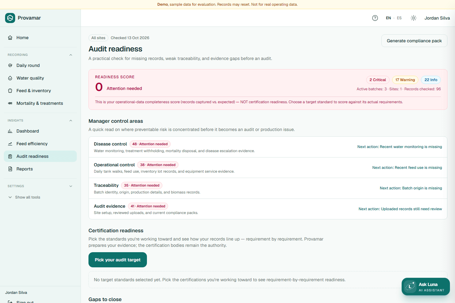Click 'Checked 13 Oct 2026' text
This screenshot has width=455, height=303.
click(130, 38)
